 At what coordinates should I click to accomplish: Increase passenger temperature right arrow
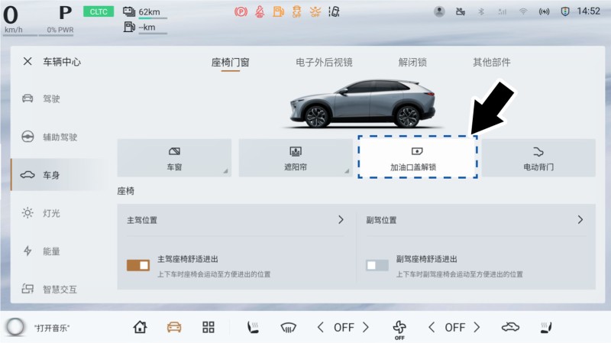point(477,327)
